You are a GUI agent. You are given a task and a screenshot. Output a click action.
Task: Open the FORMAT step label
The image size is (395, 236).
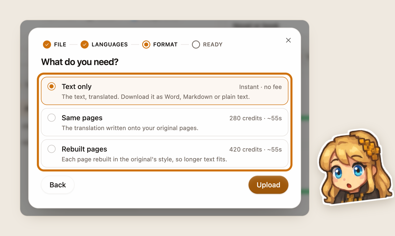coord(165,45)
